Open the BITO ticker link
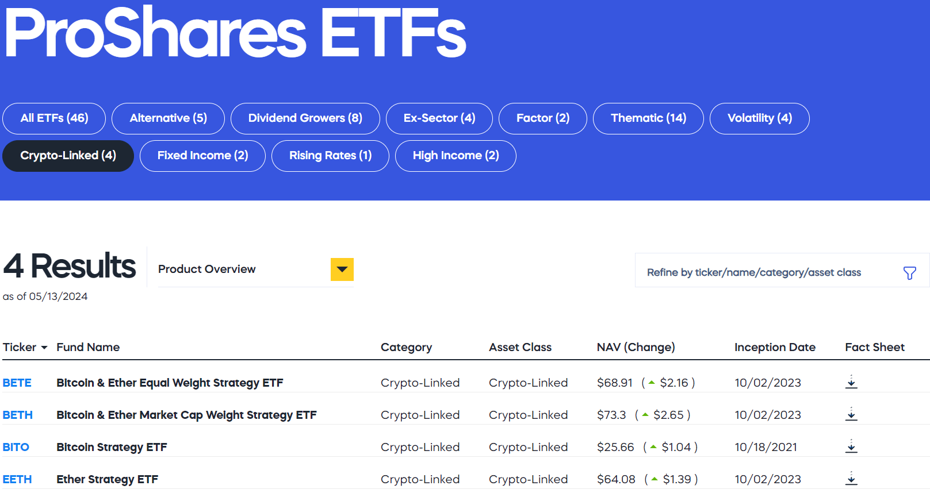 coord(16,447)
